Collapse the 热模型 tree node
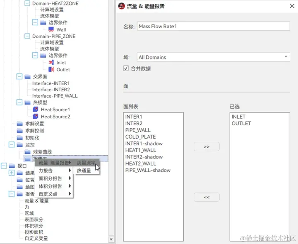This screenshot has height=244, width=298. click(x=19, y=102)
